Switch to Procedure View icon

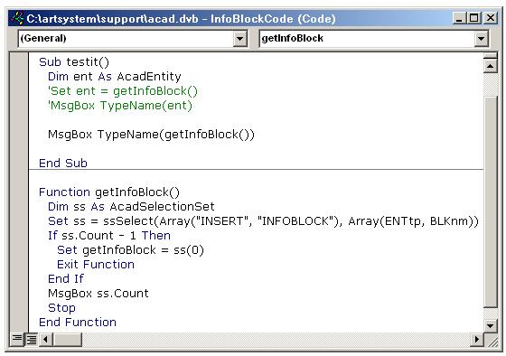(16, 339)
